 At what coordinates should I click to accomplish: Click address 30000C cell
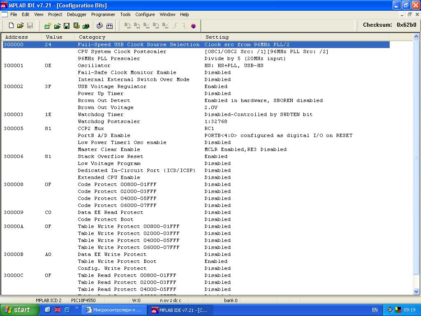pyautogui.click(x=14, y=275)
